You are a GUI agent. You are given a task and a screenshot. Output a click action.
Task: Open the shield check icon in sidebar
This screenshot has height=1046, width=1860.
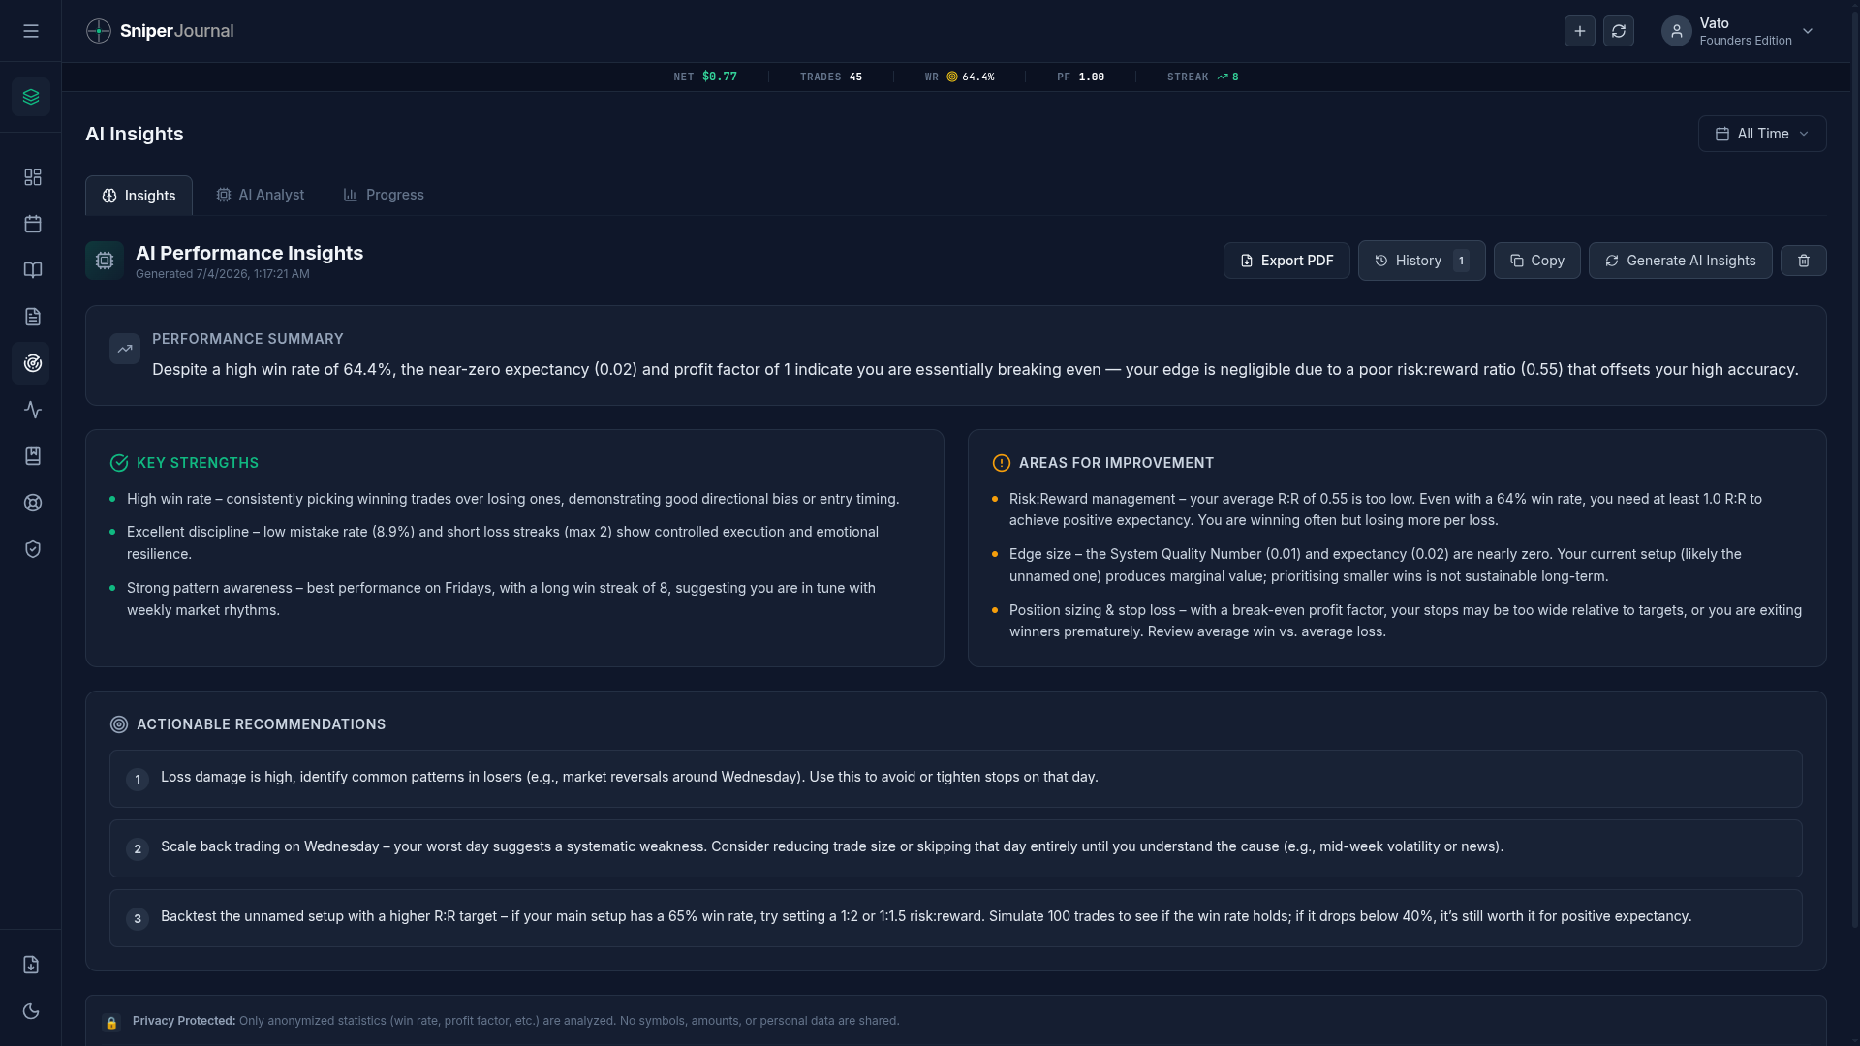click(33, 549)
